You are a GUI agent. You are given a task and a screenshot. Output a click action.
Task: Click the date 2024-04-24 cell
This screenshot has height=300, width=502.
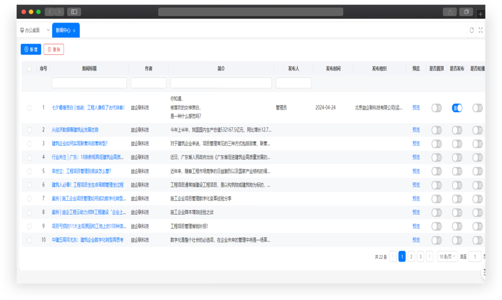pyautogui.click(x=326, y=108)
